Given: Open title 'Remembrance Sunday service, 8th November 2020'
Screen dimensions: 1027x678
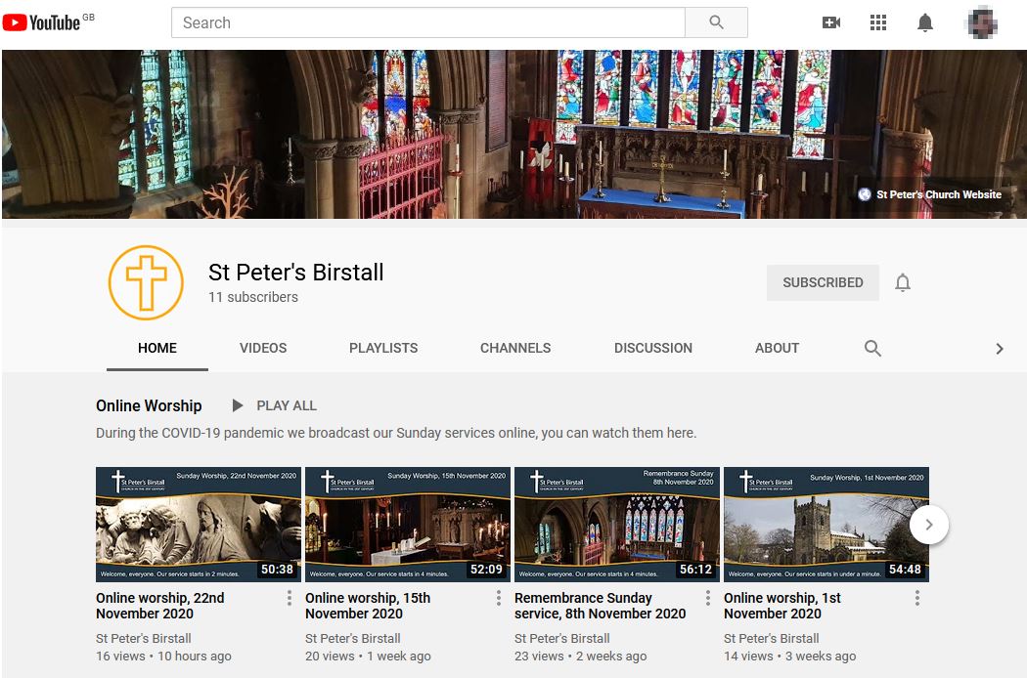Looking at the screenshot, I should [x=600, y=606].
